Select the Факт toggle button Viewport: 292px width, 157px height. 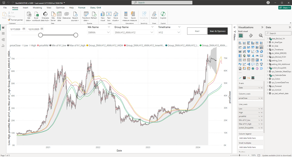tap(197, 31)
